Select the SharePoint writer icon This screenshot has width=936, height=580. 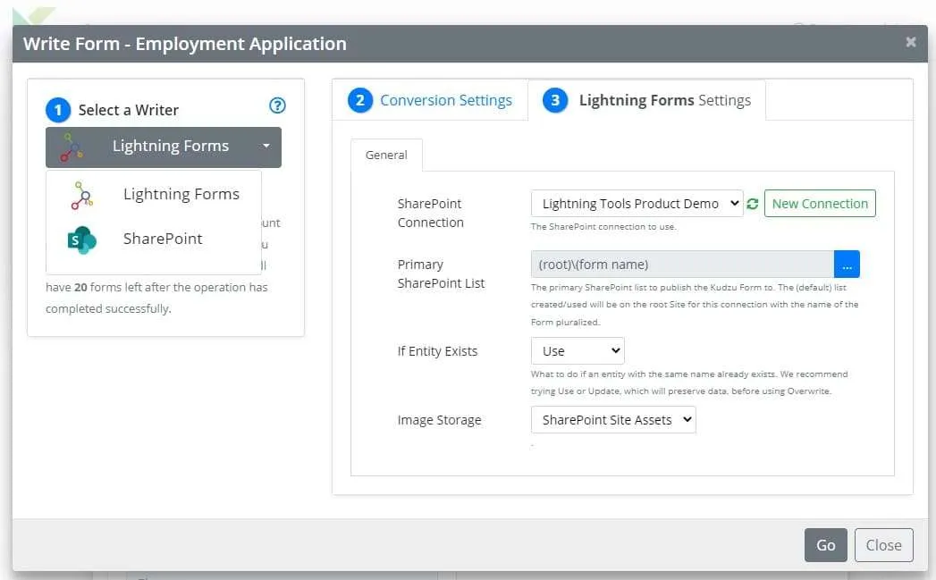82,239
